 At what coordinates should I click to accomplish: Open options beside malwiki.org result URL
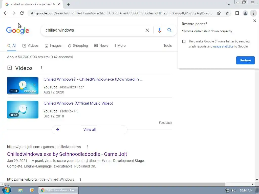click(x=80, y=179)
